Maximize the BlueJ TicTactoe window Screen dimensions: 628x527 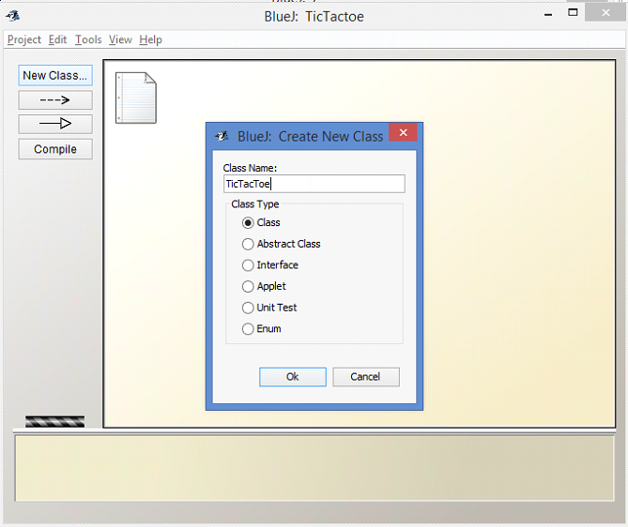(x=573, y=13)
